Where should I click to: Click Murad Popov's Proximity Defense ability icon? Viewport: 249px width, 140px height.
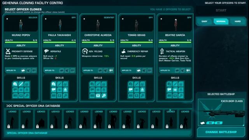pos(8,51)
